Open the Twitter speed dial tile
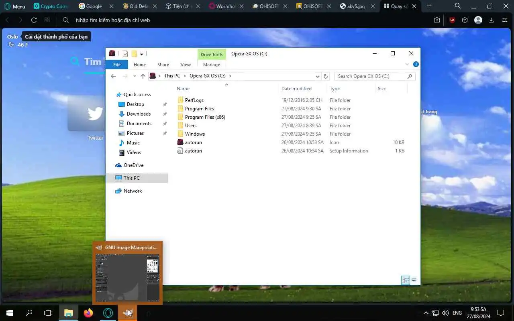Screen dimensions: 514x321 [95, 114]
